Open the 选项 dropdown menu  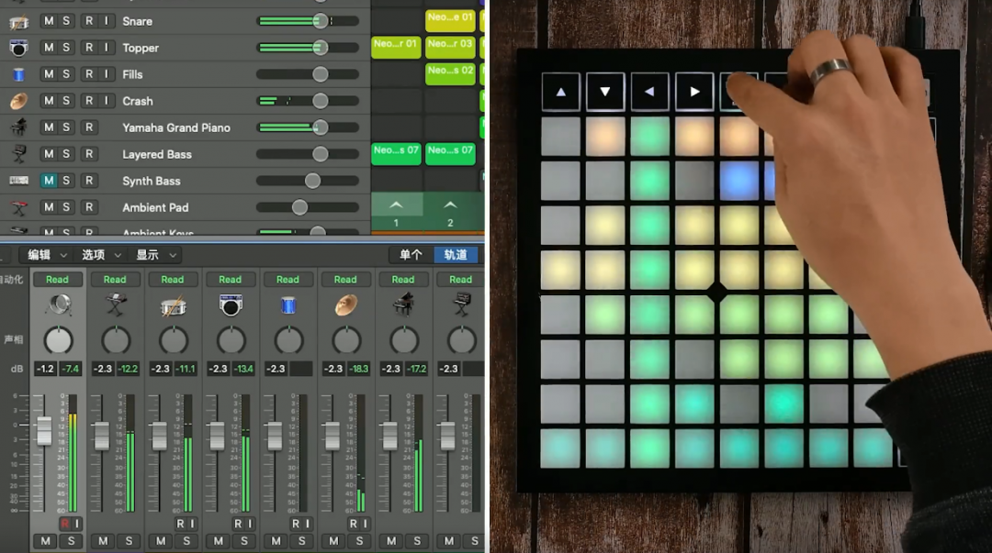coord(101,255)
